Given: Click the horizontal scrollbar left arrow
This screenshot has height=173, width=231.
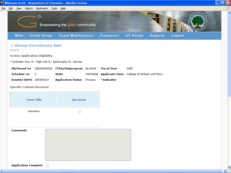Looking at the screenshot, I should (x=1, y=171).
